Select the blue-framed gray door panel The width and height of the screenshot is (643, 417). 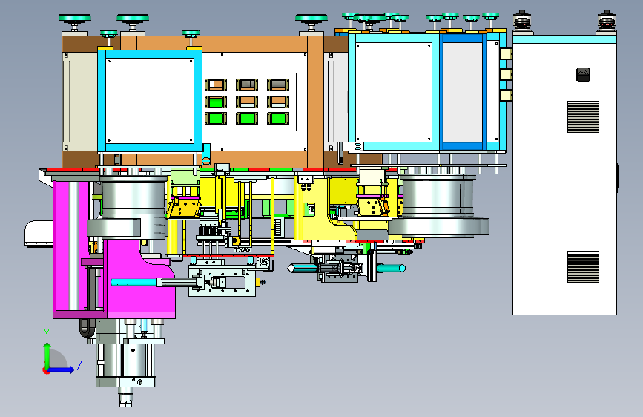click(463, 92)
